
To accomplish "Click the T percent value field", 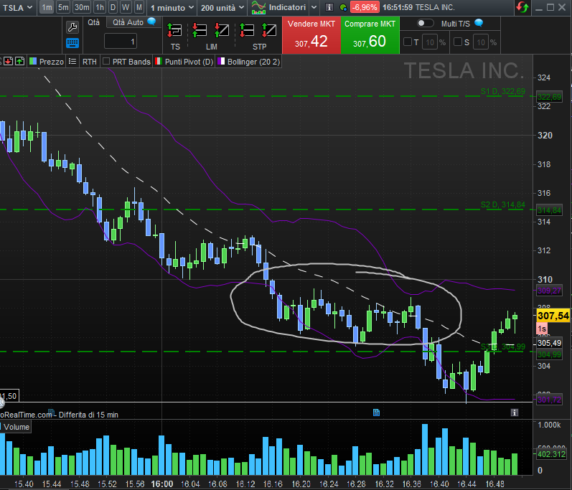I will coord(430,42).
